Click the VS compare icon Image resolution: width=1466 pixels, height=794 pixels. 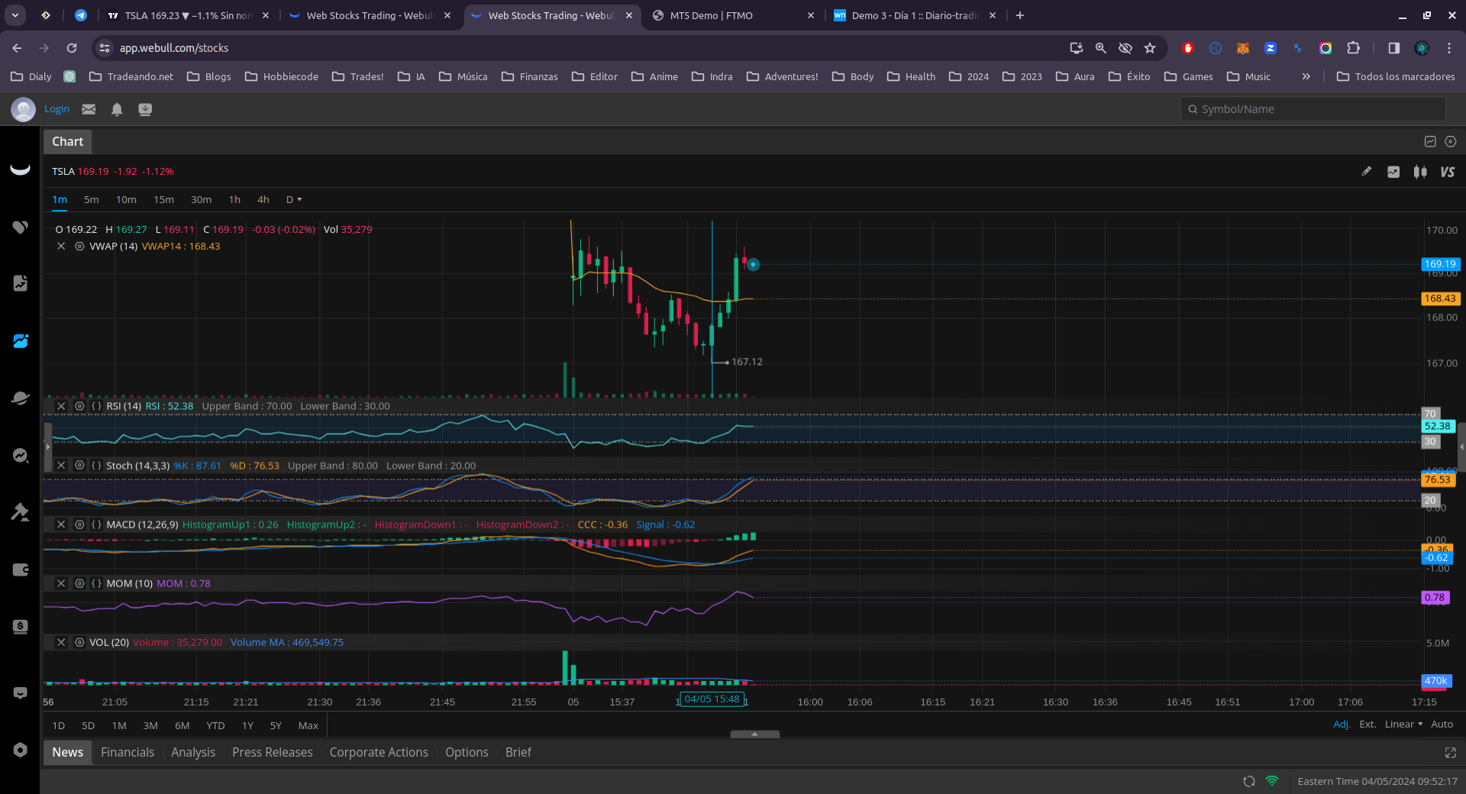(x=1447, y=172)
